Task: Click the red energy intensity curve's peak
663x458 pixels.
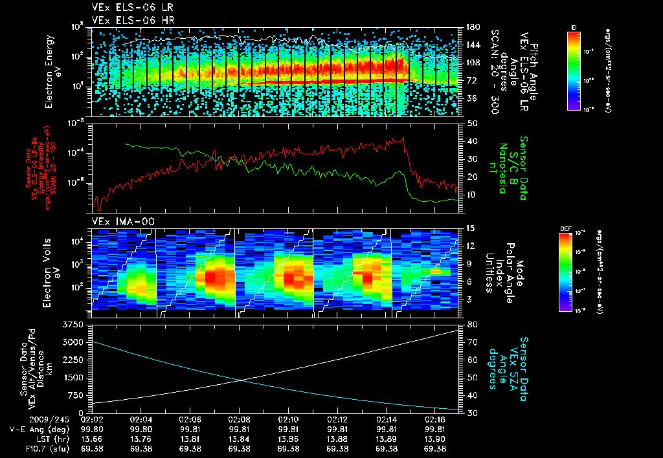Action: click(403, 138)
